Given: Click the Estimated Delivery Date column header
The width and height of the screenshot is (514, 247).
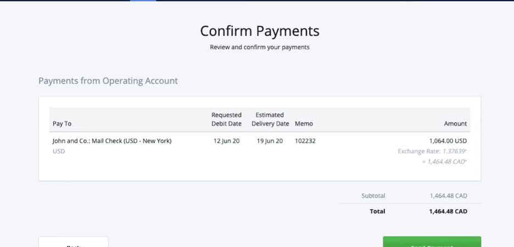Looking at the screenshot, I should [x=270, y=119].
